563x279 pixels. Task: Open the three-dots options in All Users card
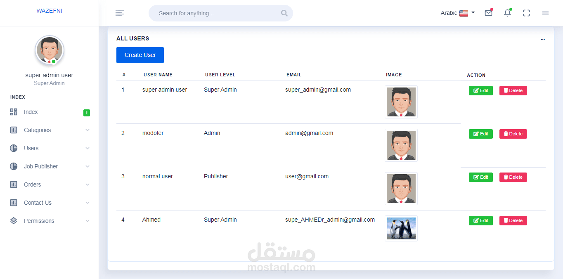click(542, 40)
